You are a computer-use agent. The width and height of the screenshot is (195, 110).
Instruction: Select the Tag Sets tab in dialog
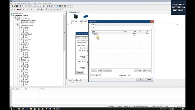pyautogui.click(x=92, y=25)
